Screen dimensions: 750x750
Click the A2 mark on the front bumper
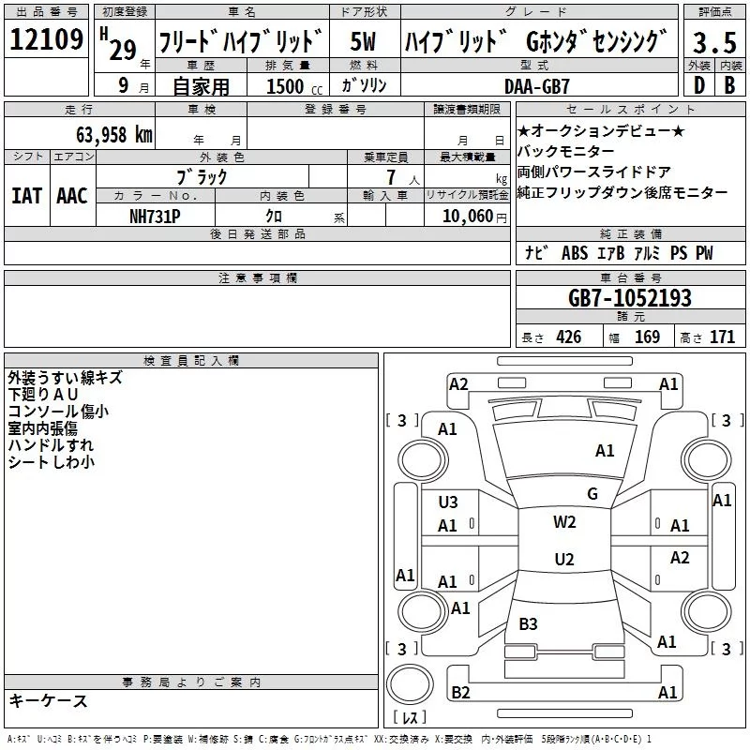coord(458,383)
